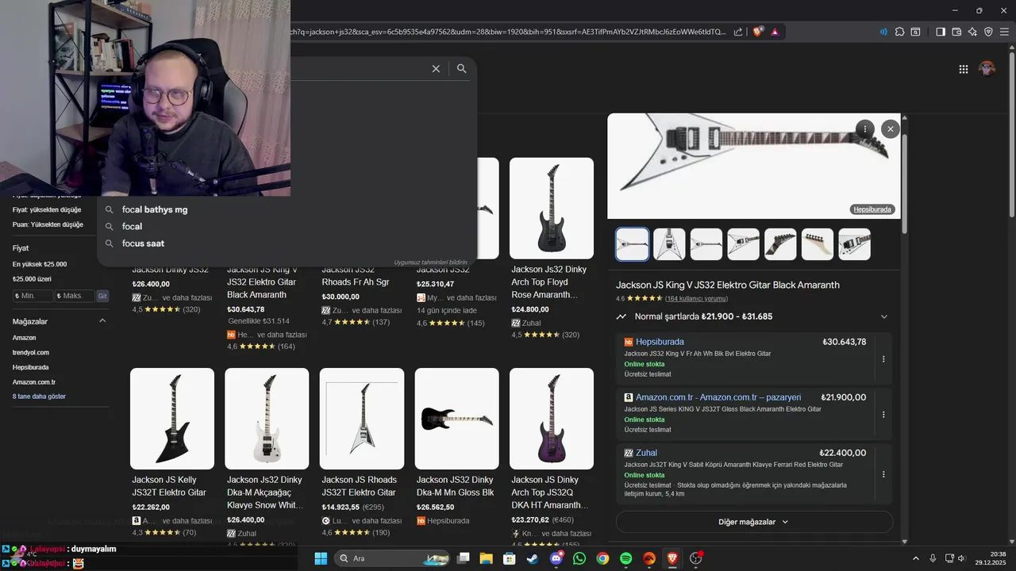
Task: Toggle the browser sidebar panel icon
Action: tap(941, 32)
